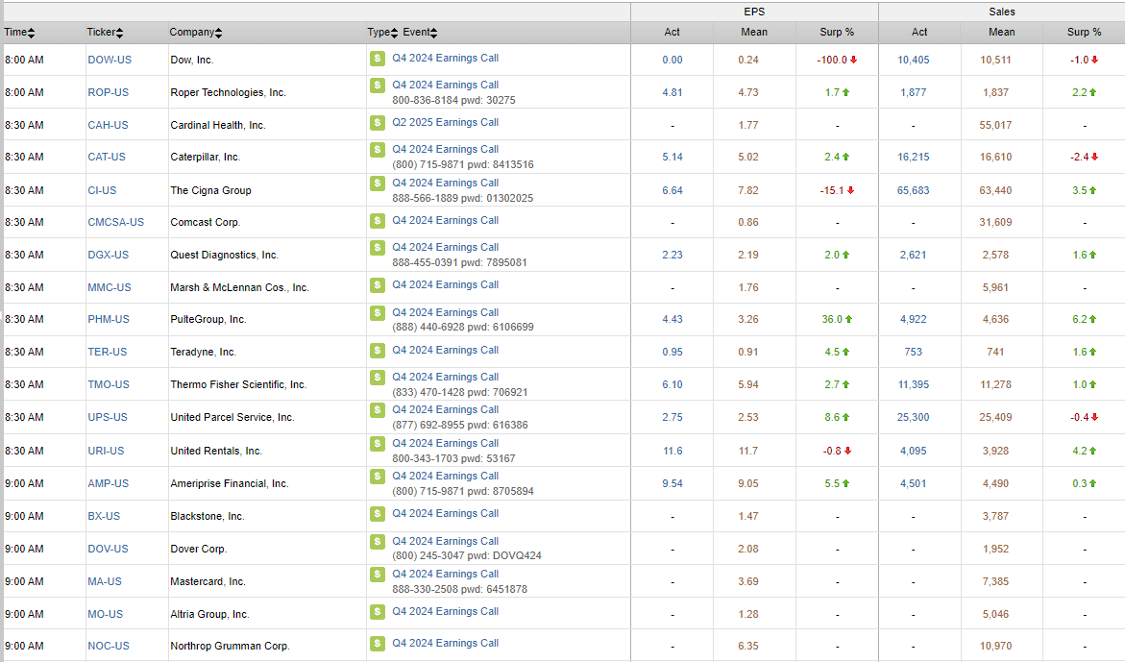Click the earnings icon in Ameriprise Financial row
Image resolution: width=1125 pixels, height=662 pixels.
coord(378,477)
